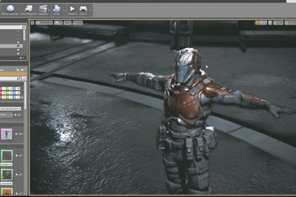Toggle the scale ratio lock icon
Image resolution: width=296 pixels, height=197 pixels.
coord(22,97)
